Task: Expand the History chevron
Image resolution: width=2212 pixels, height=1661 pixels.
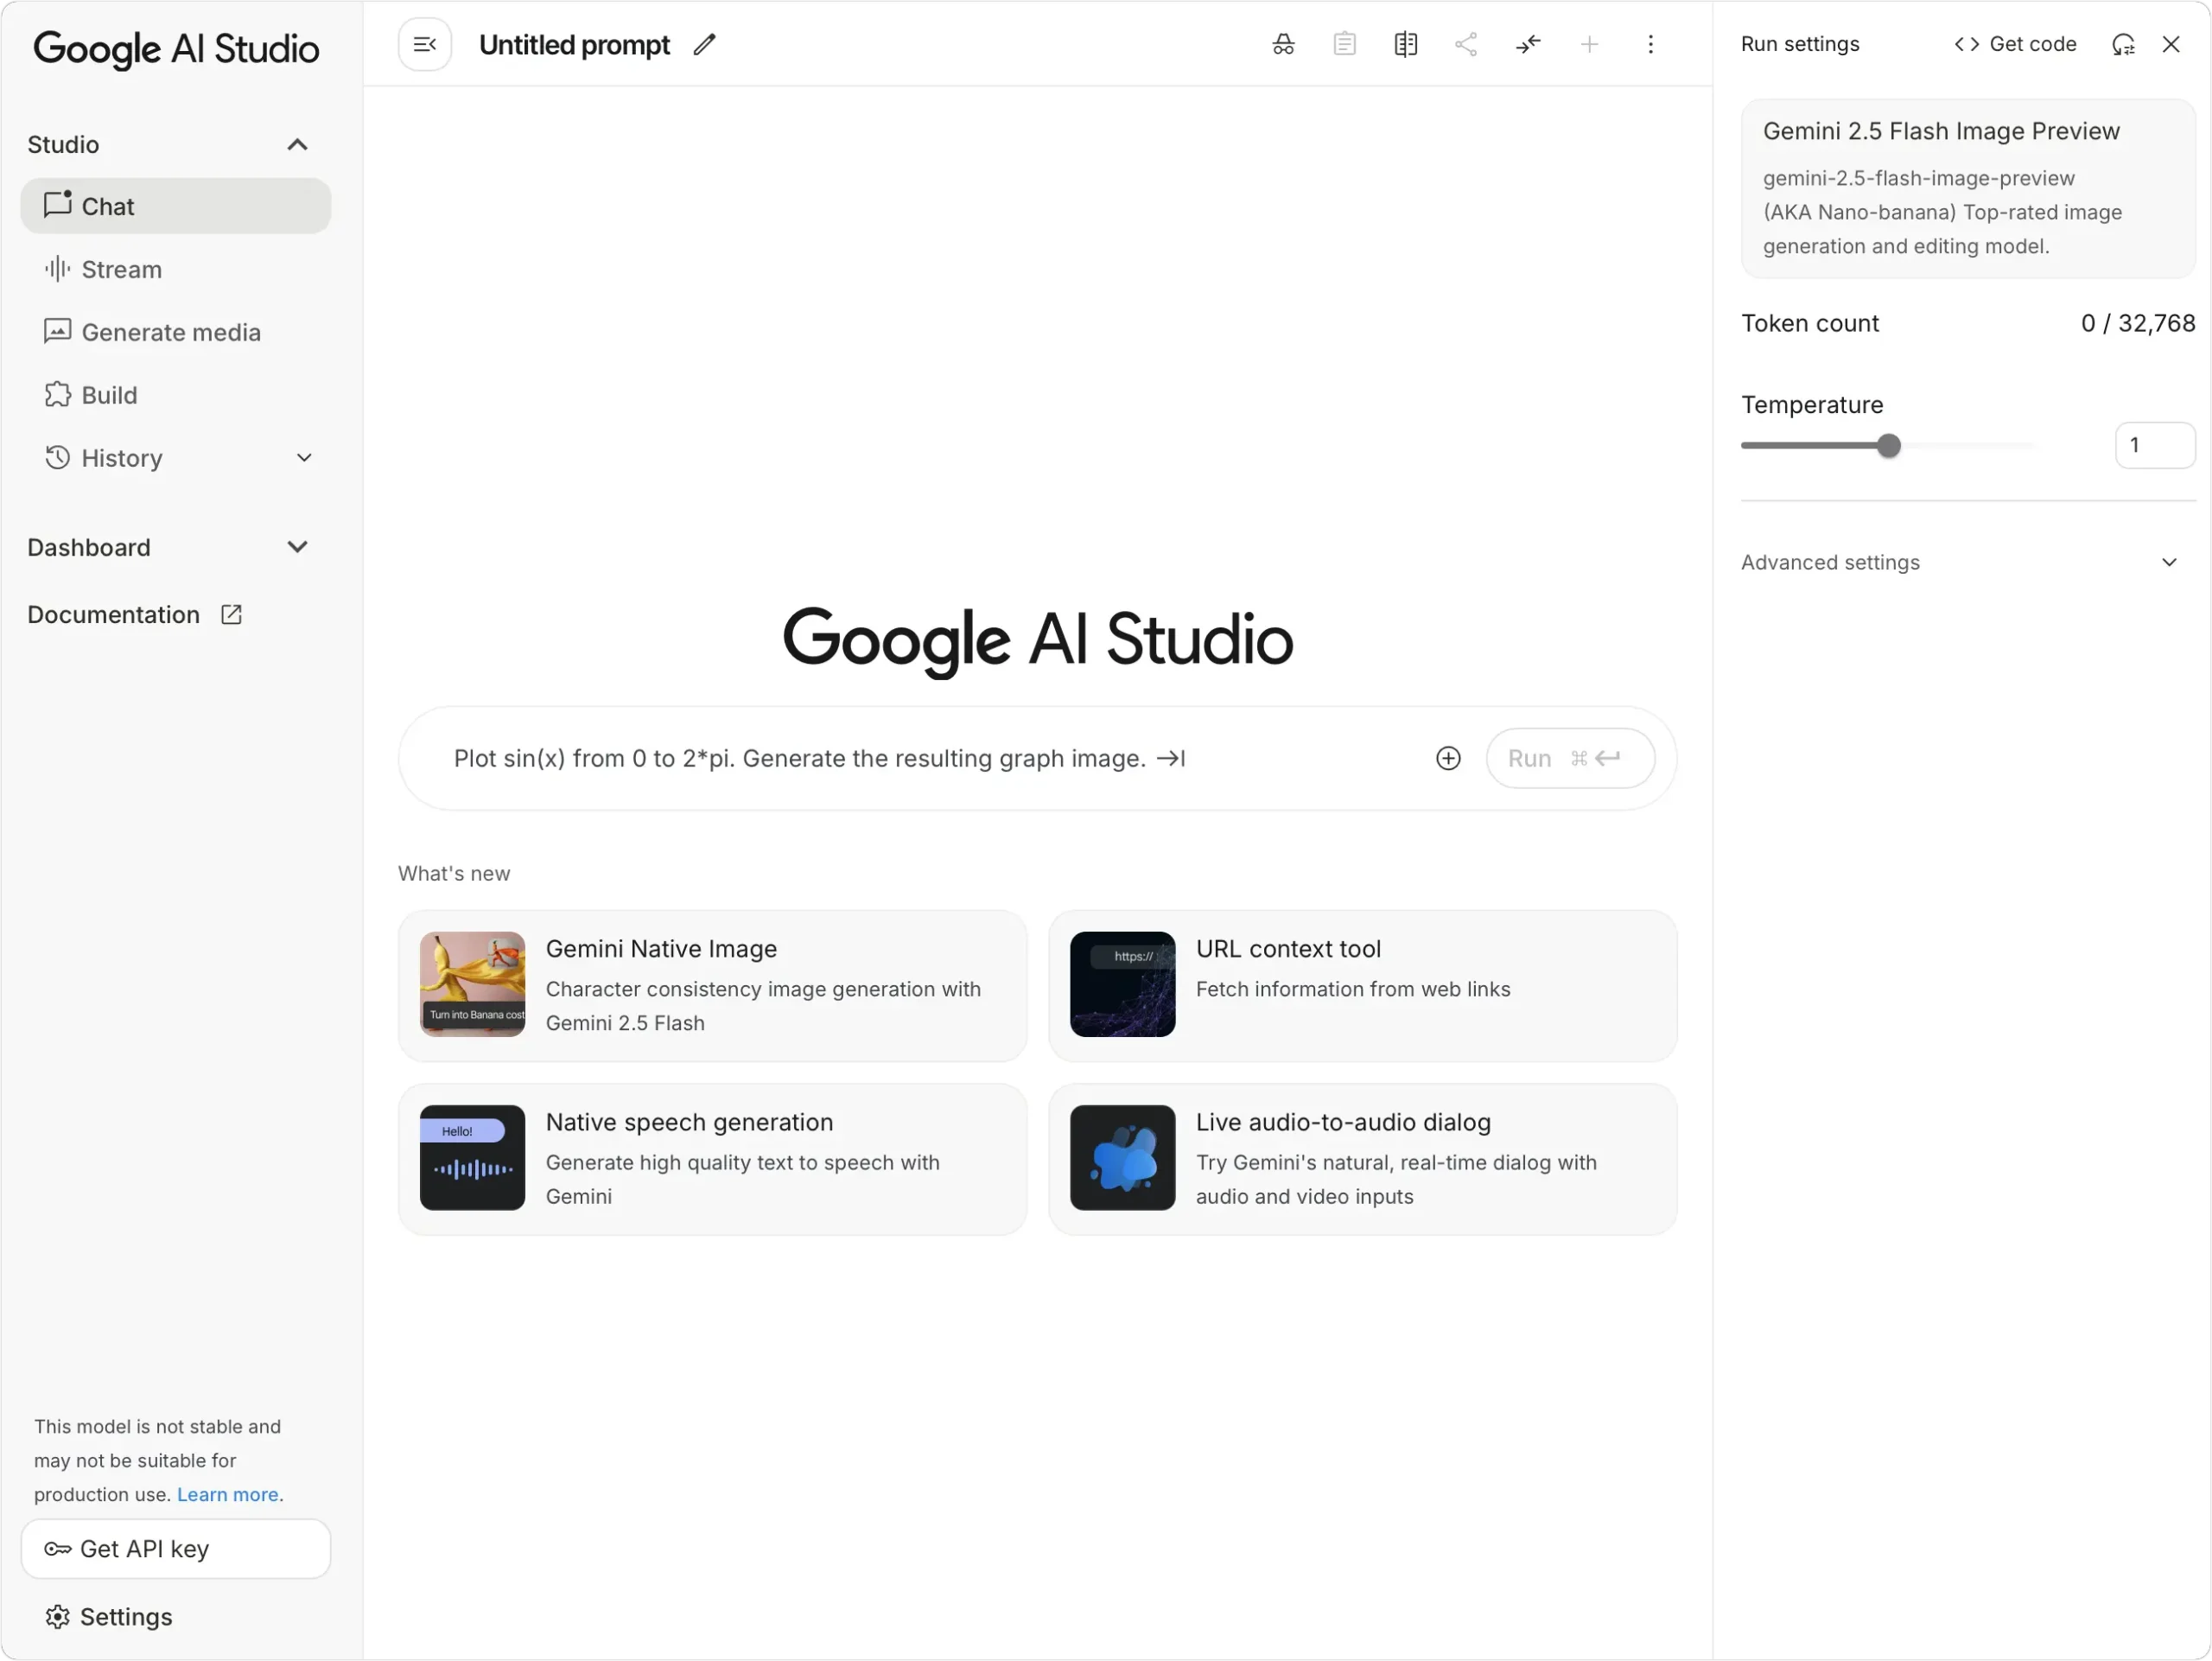Action: coord(304,459)
